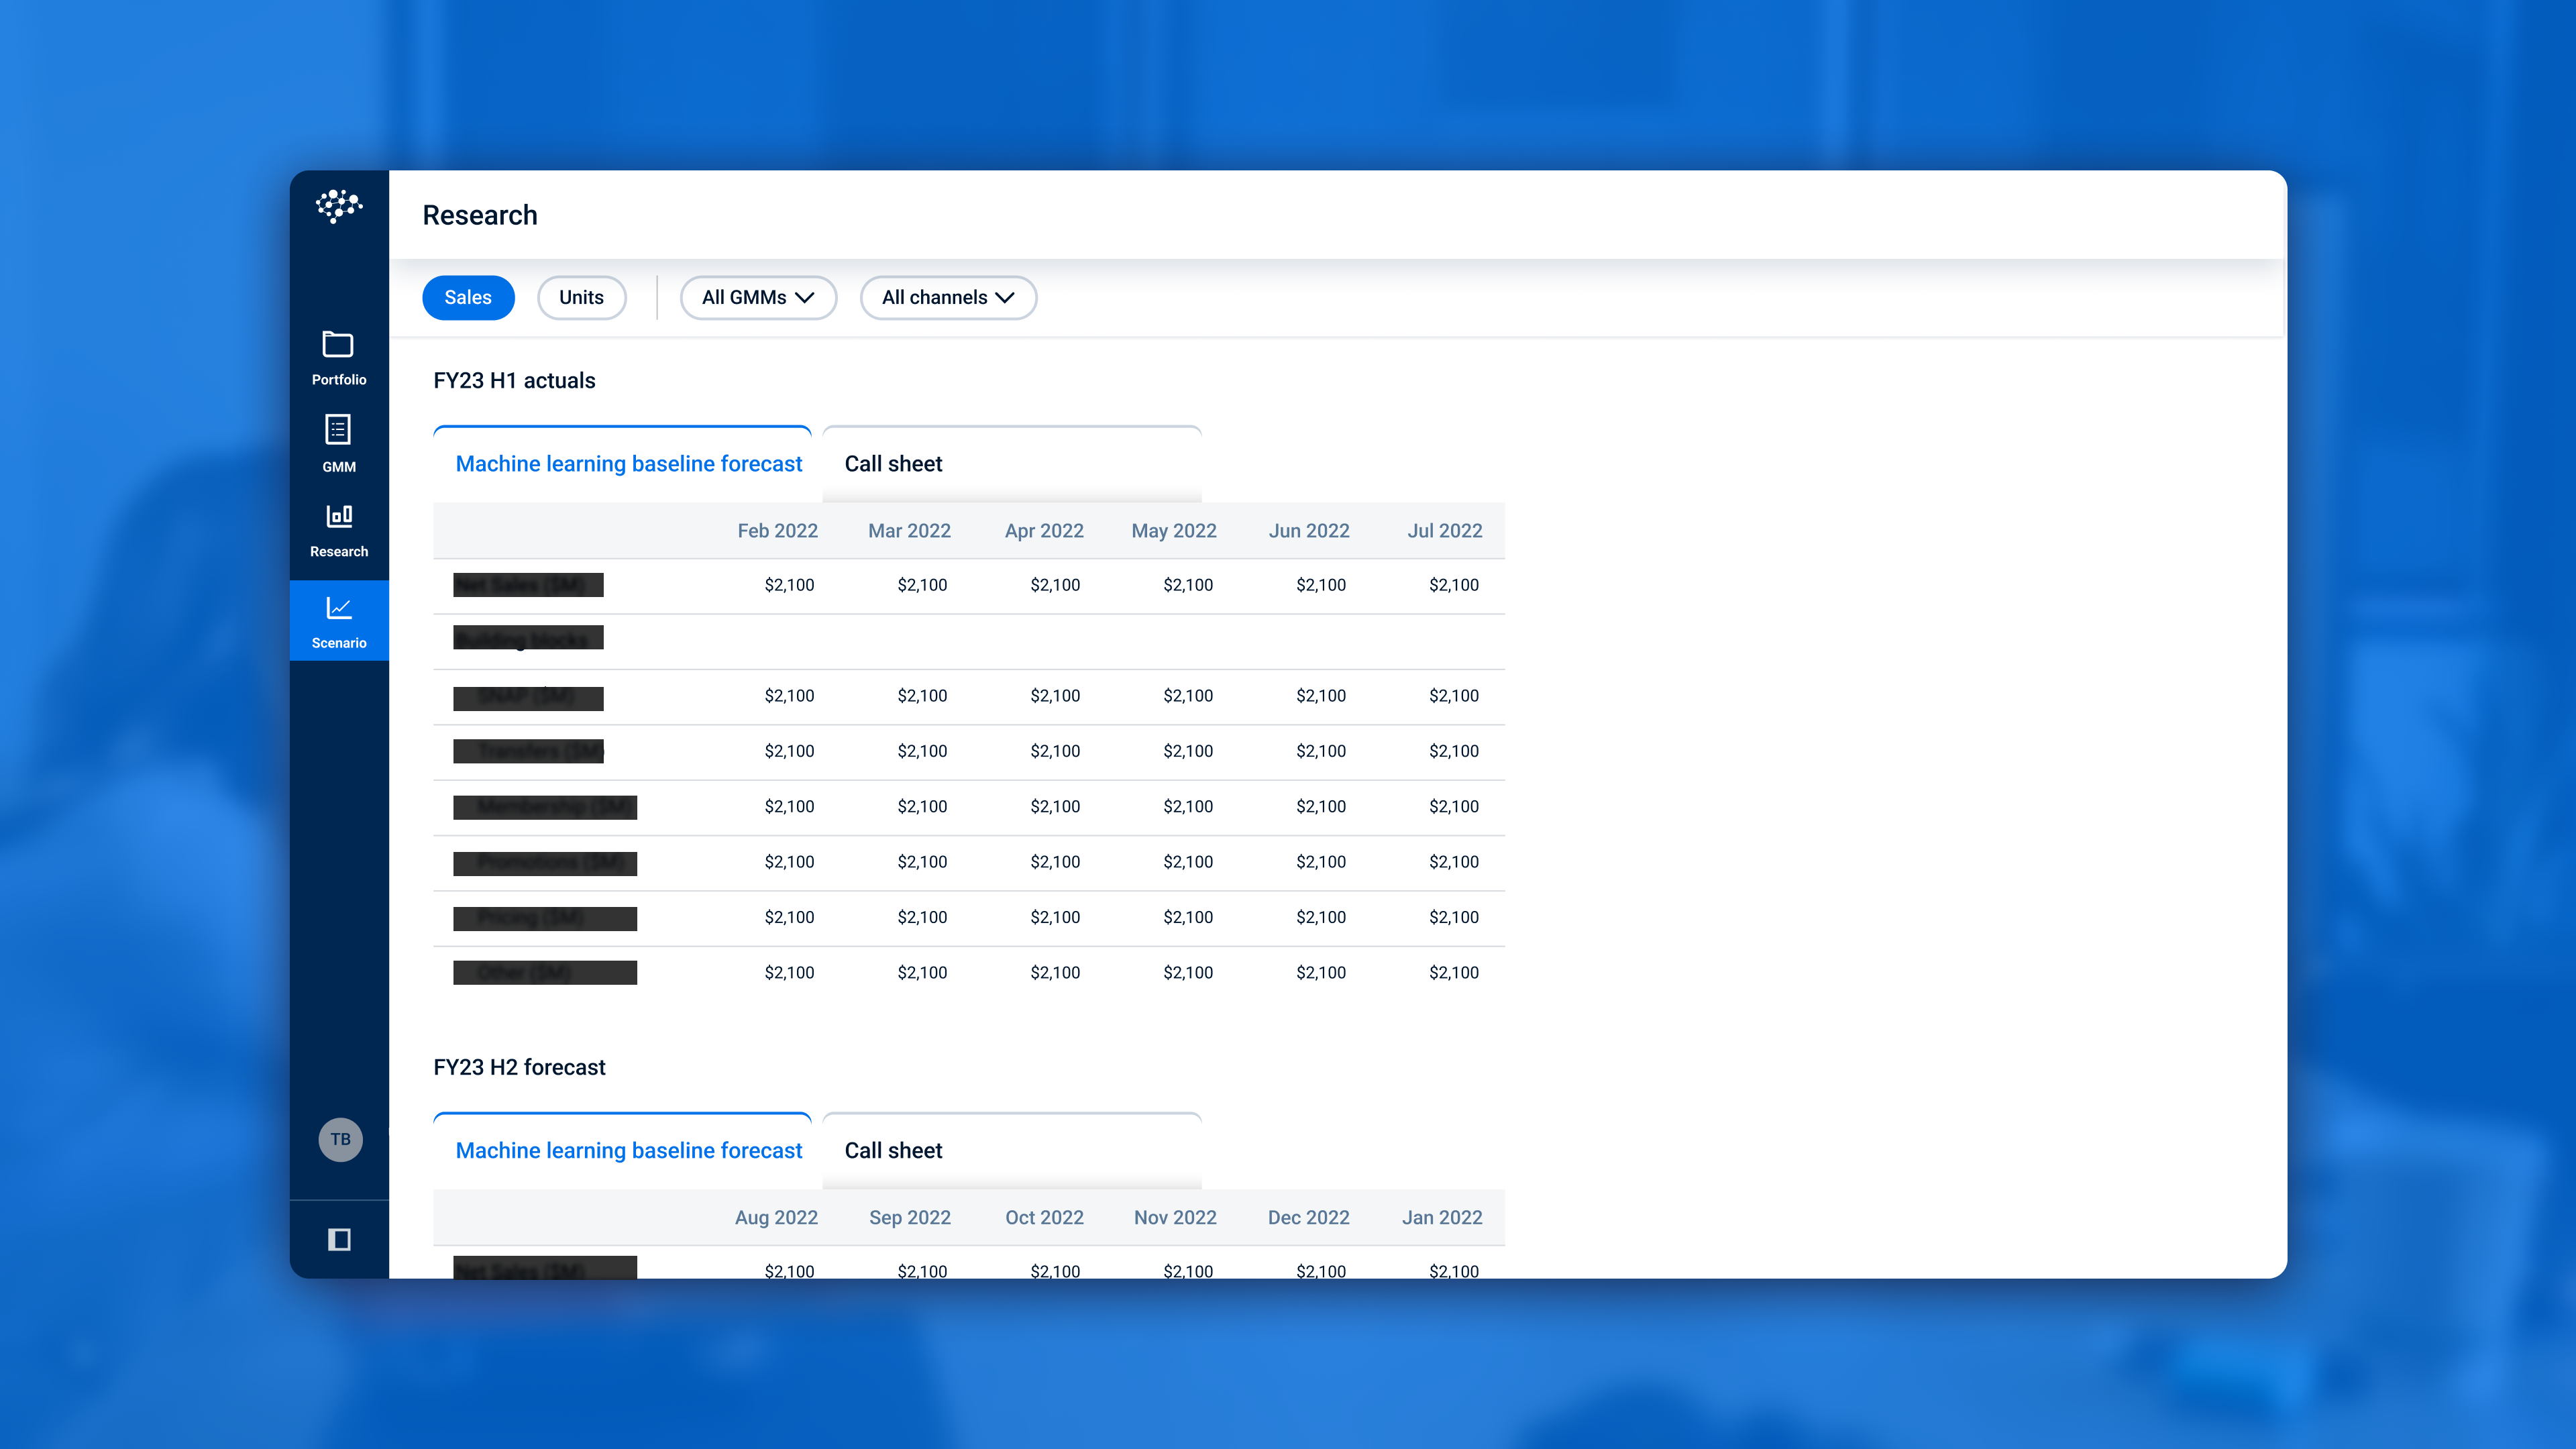
Task: Click the Aug 2022 column header
Action: 776,1217
